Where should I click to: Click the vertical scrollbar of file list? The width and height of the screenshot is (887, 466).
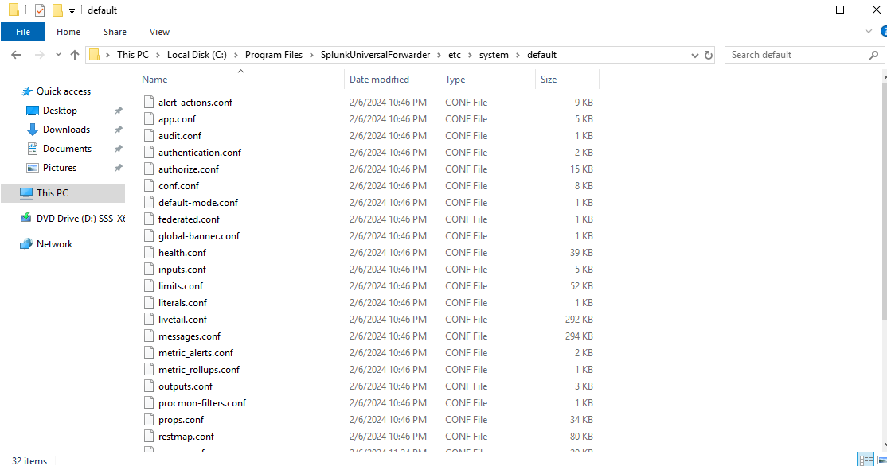[x=884, y=200]
